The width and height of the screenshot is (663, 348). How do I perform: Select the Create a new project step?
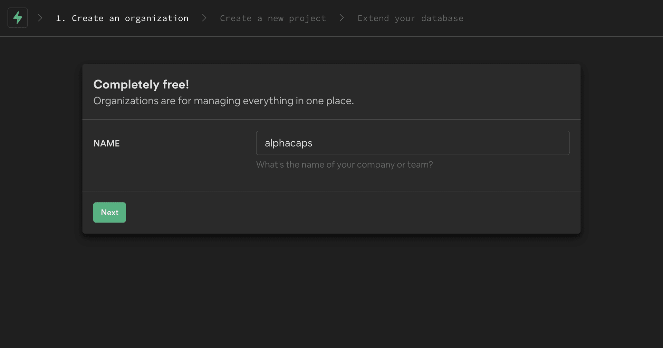[273, 18]
